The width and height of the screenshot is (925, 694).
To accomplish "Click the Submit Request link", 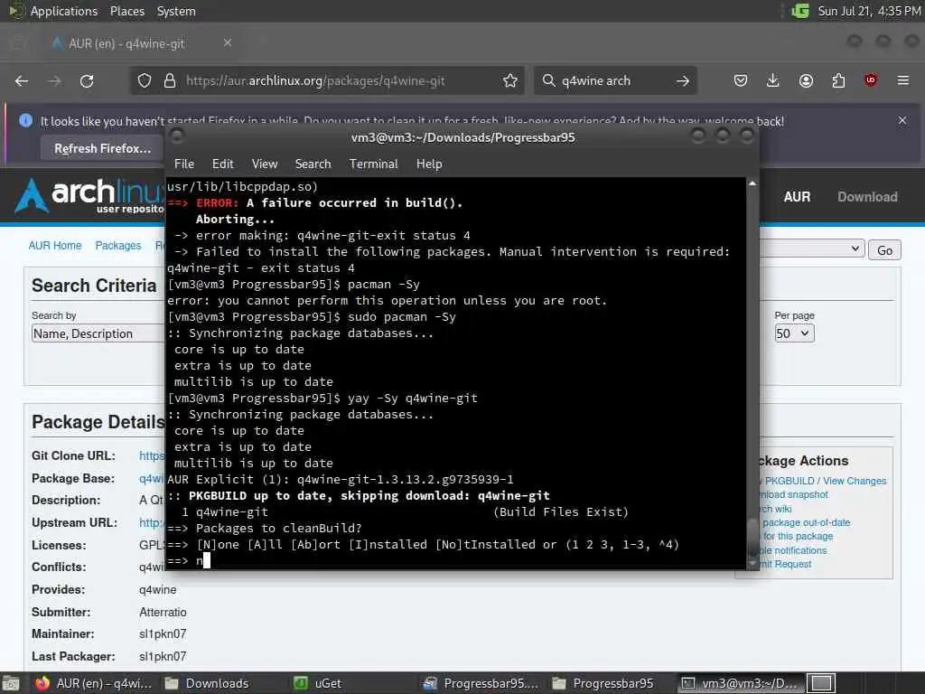I will (785, 564).
